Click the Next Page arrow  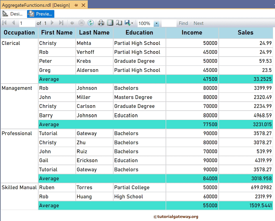pyautogui.click(x=52, y=23)
